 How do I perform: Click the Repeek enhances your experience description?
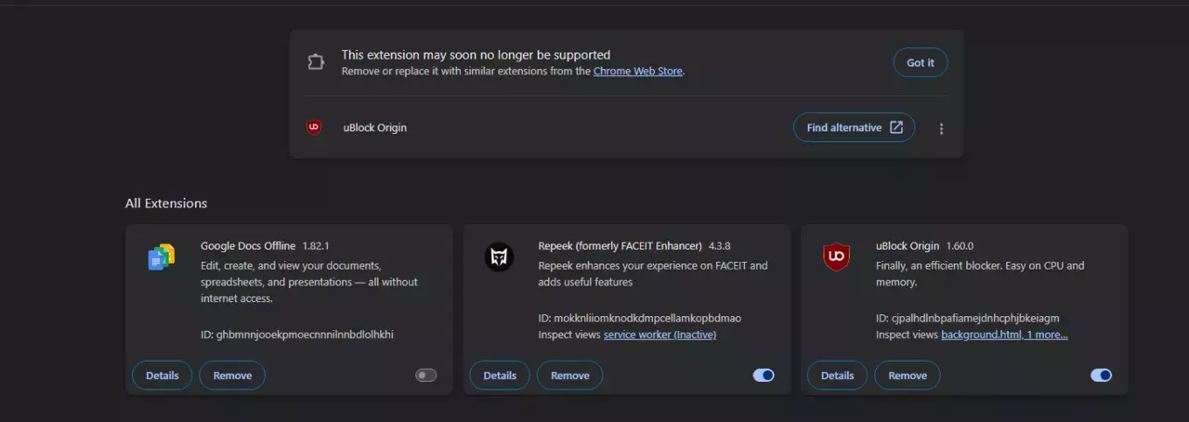[653, 273]
